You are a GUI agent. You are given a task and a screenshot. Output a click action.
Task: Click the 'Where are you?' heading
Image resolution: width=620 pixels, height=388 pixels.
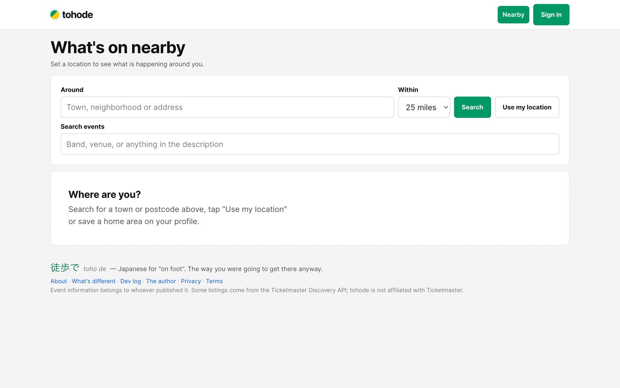[105, 194]
